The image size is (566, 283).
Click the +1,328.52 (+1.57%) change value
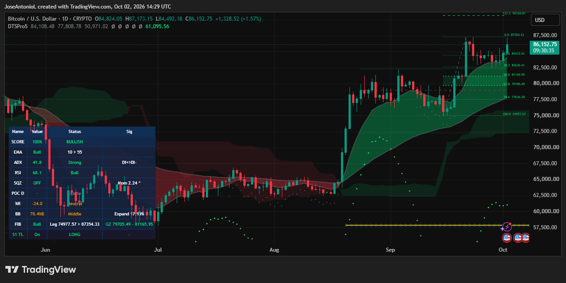pos(238,19)
